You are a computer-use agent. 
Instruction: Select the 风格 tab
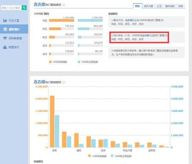tap(180, 6)
